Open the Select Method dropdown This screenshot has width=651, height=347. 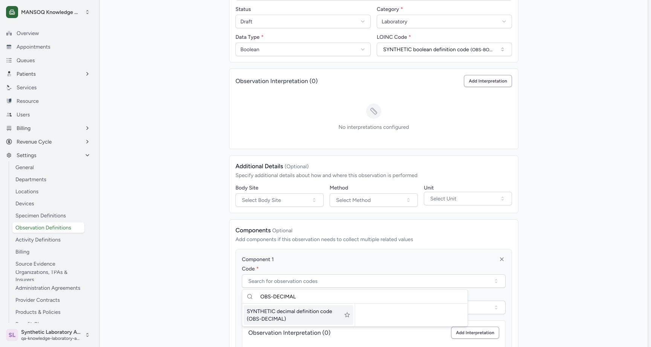tap(374, 200)
